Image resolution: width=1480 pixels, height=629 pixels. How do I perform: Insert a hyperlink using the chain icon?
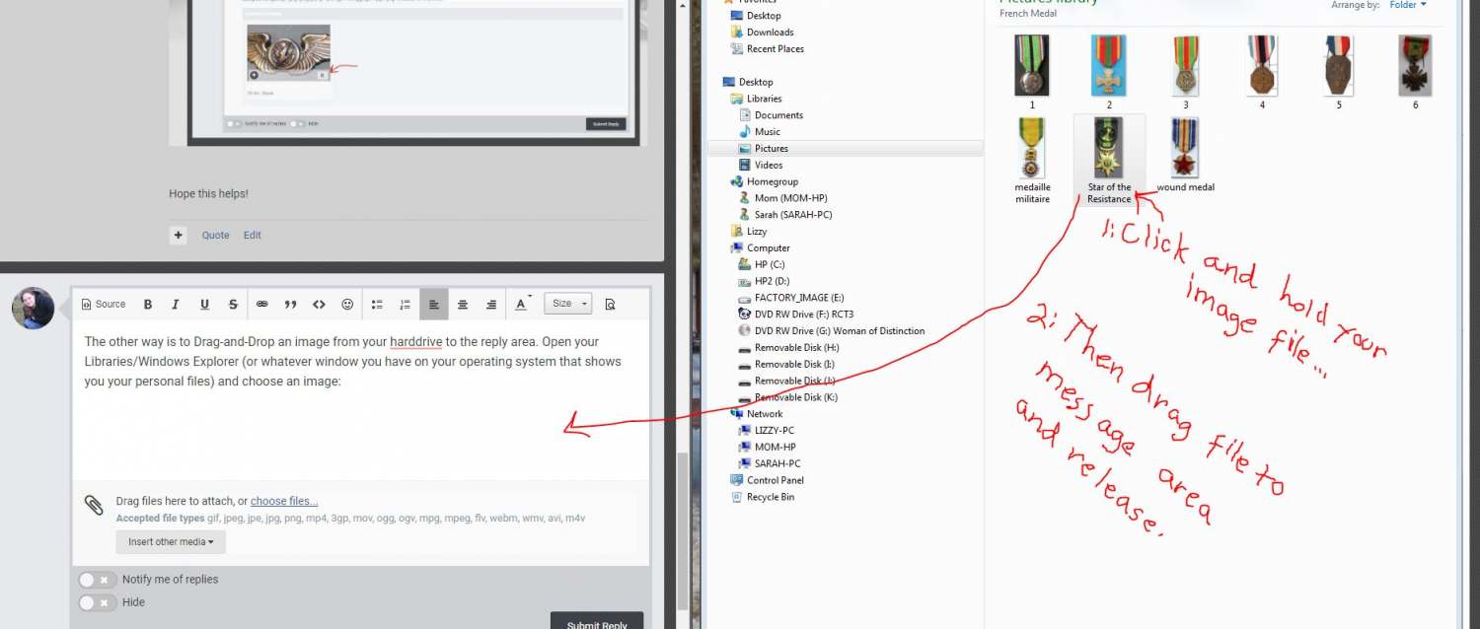[261, 304]
